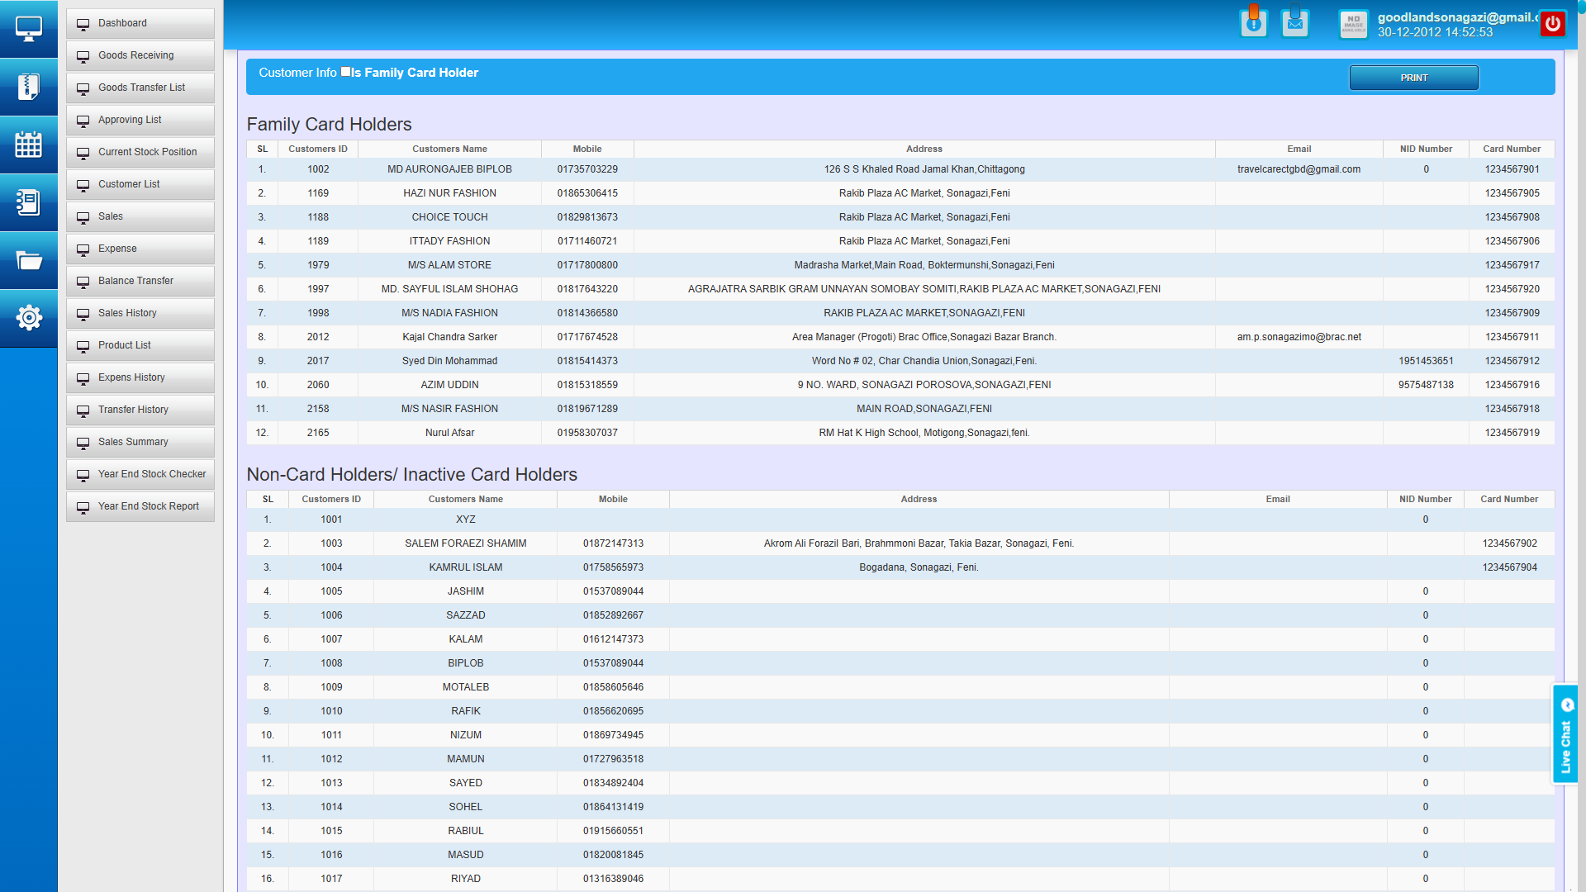Open the Customer List menu item

point(140,184)
